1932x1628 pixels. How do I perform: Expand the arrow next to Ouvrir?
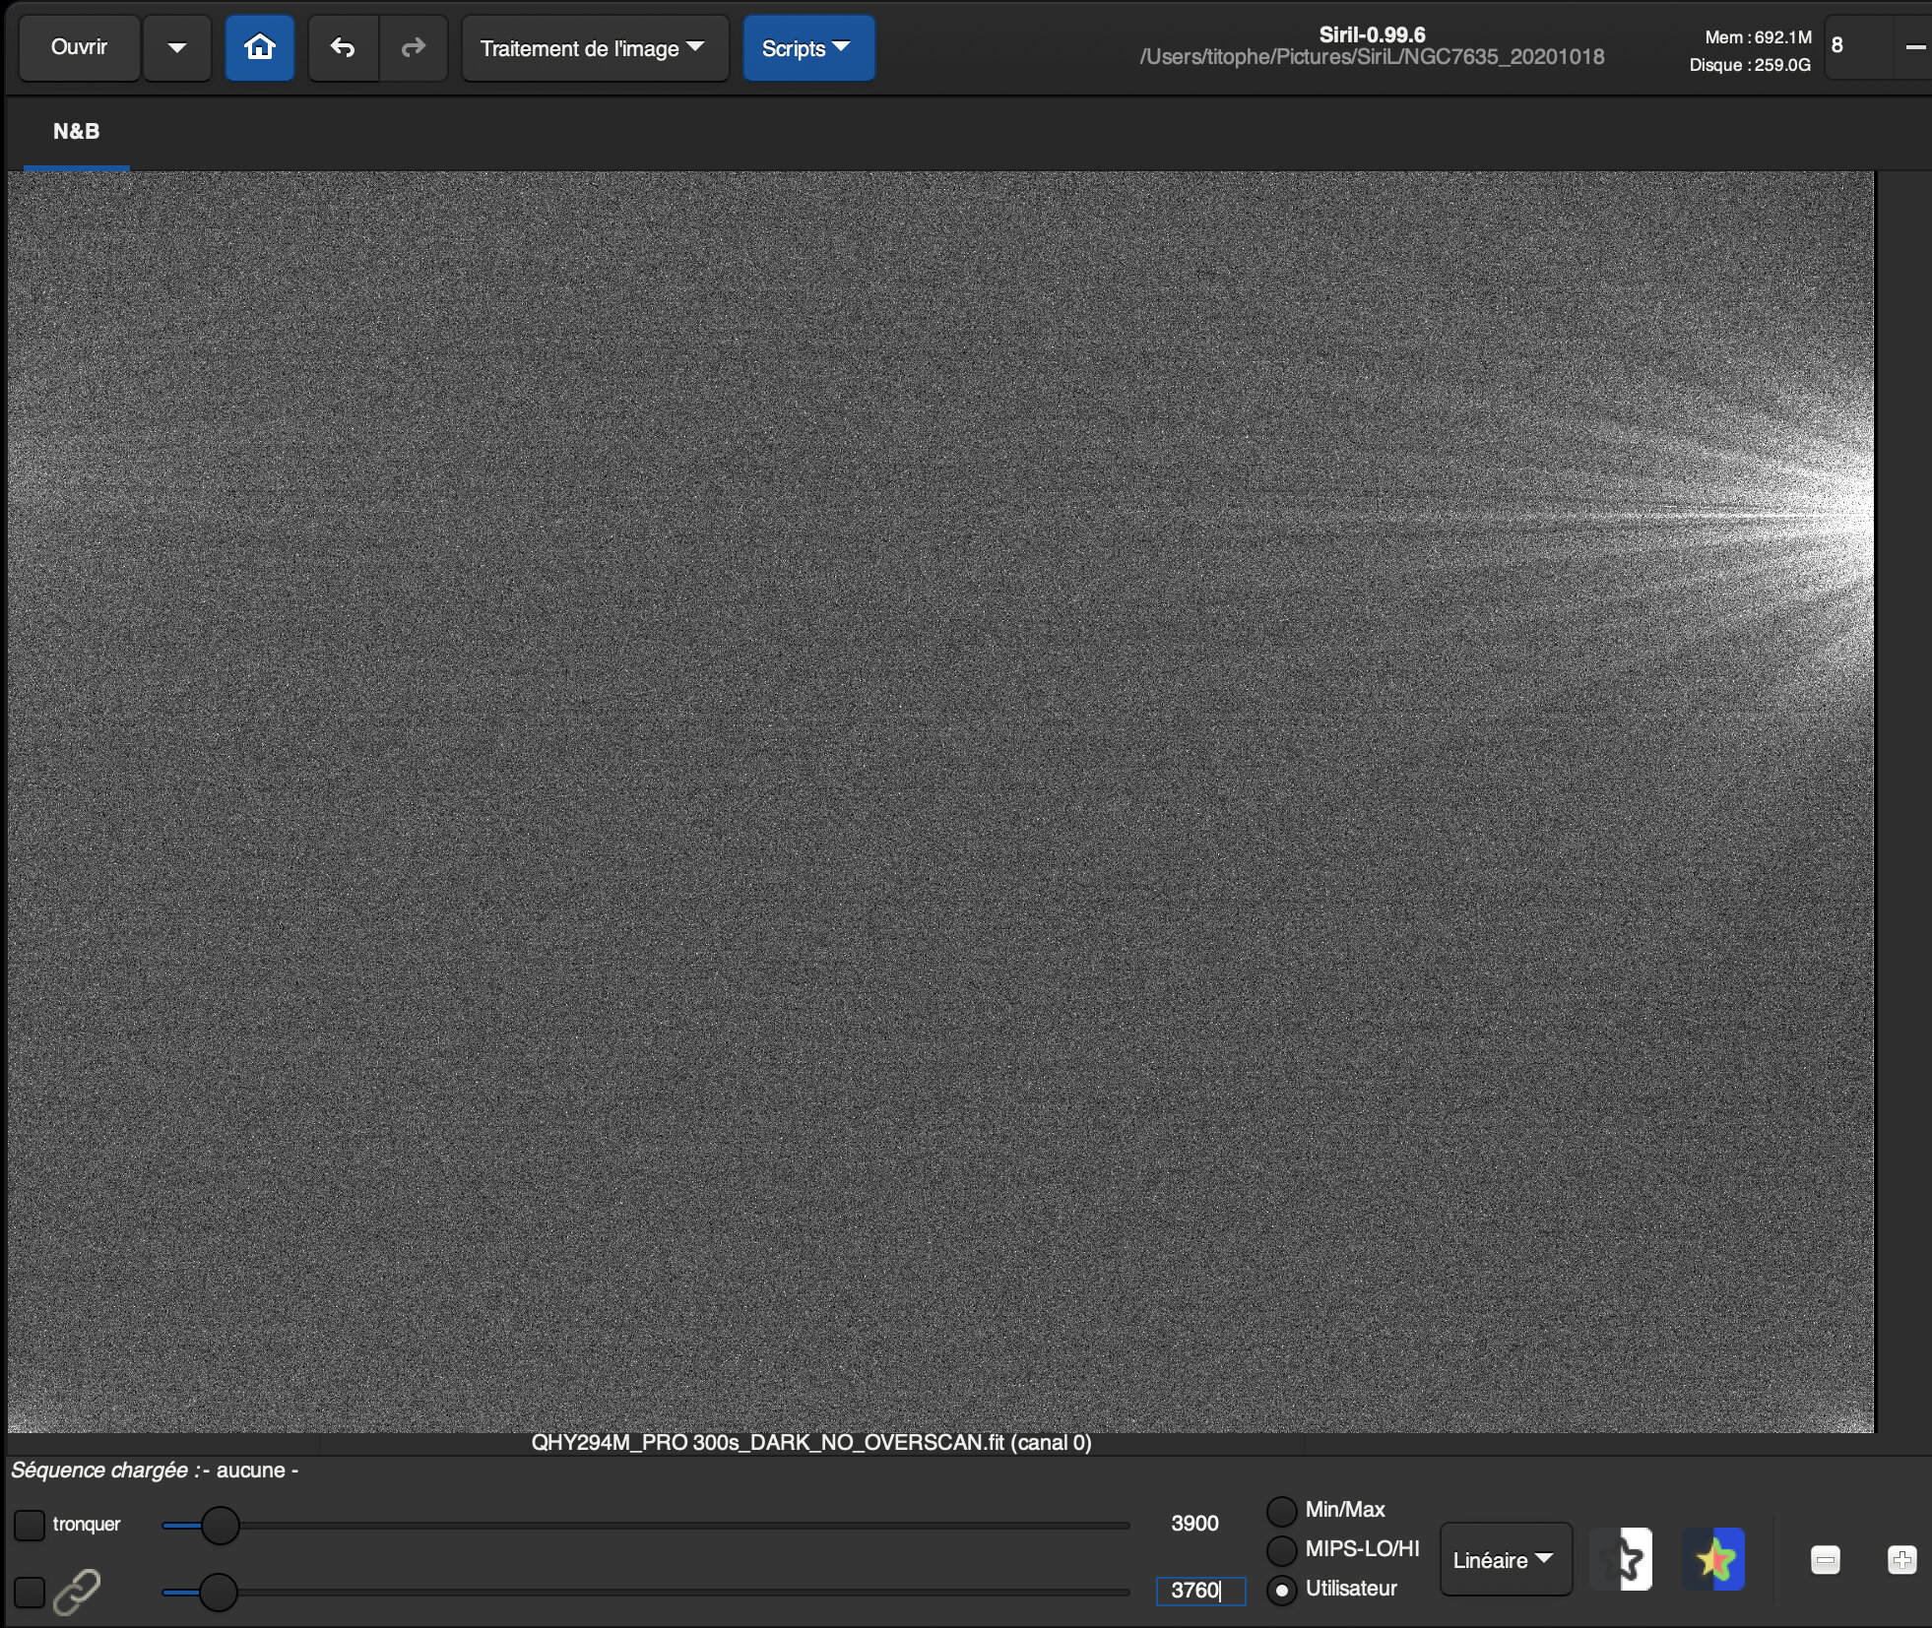[x=177, y=47]
